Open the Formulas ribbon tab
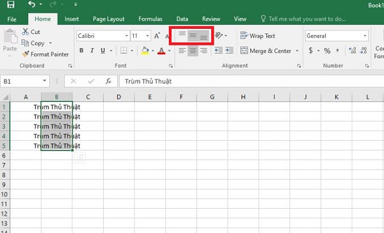This screenshot has width=384, height=233. 150,19
